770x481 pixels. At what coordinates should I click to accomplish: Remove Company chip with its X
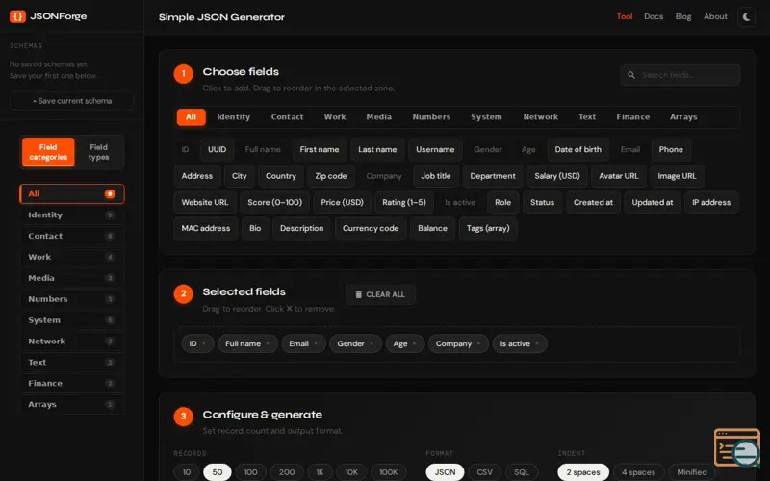tap(478, 344)
